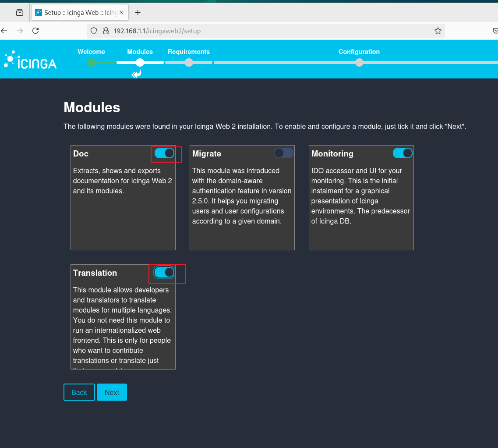Select the Configuration step marker
The height and width of the screenshot is (448, 498).
click(x=359, y=62)
